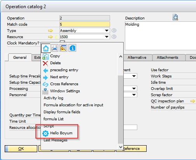
Task: Switch to the Alternative tab
Action: (x=137, y=58)
